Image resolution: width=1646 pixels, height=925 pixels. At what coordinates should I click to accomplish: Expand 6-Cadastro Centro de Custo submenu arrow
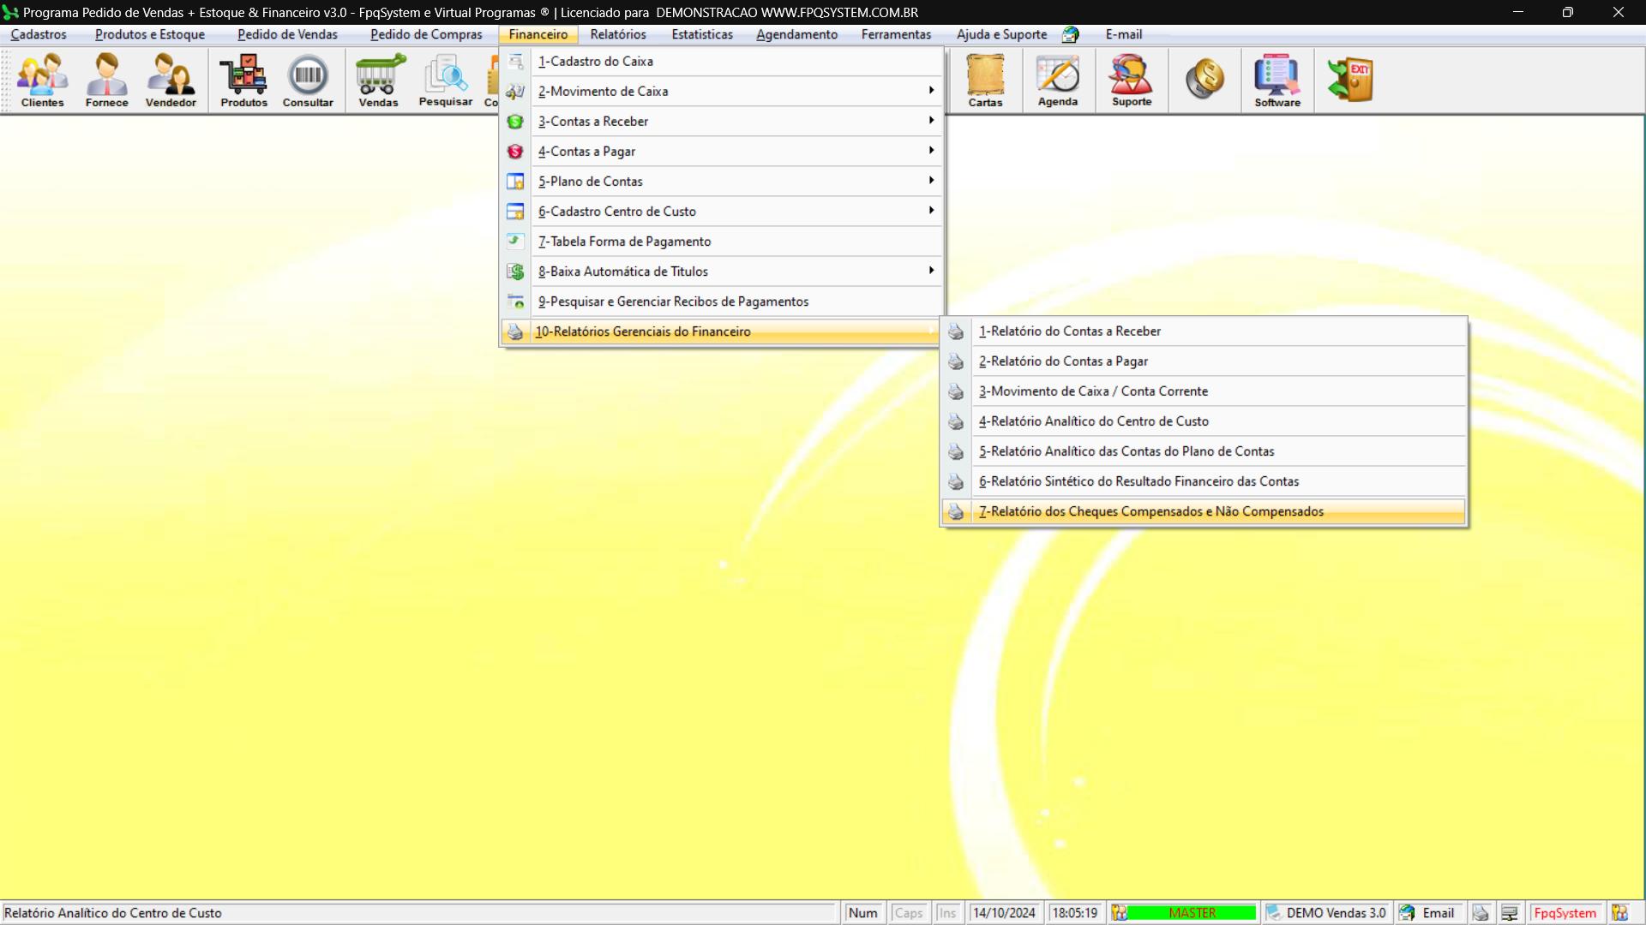pos(931,211)
